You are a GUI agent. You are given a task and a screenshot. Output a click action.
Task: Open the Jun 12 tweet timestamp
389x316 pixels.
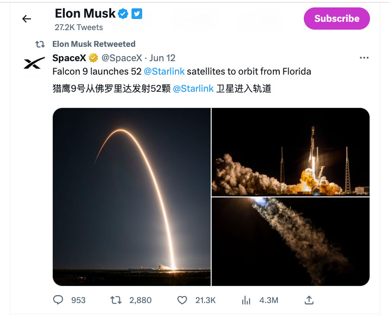click(163, 58)
